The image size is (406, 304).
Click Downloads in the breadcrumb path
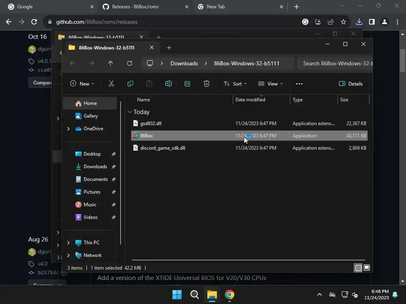pos(184,63)
